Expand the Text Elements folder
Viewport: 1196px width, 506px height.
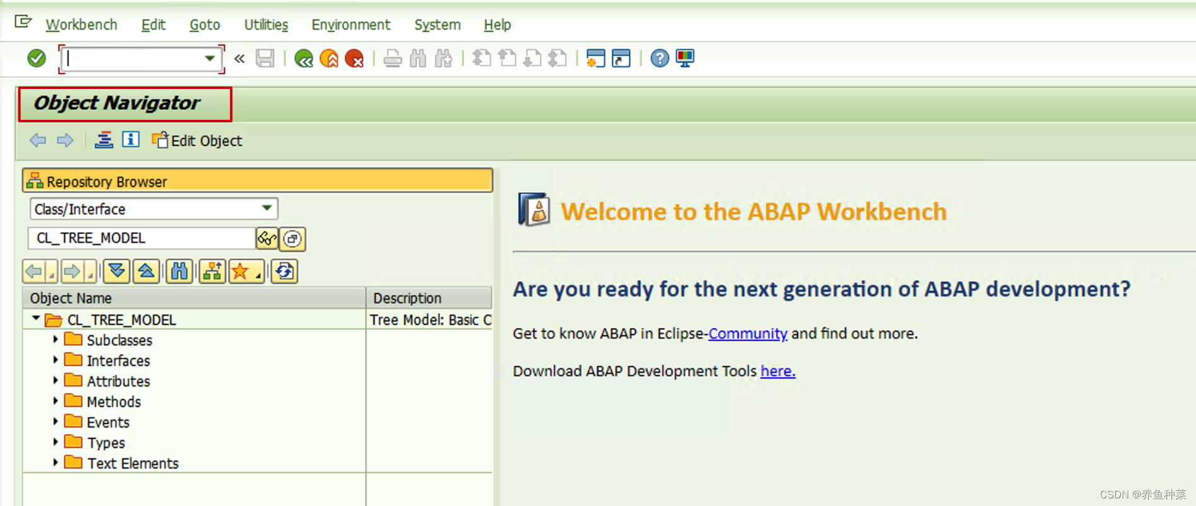pos(56,462)
